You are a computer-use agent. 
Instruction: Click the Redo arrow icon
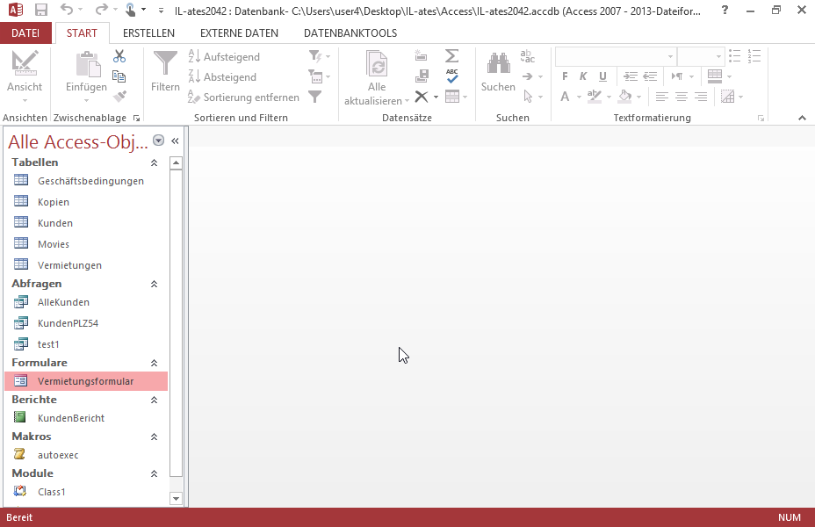[x=102, y=10]
